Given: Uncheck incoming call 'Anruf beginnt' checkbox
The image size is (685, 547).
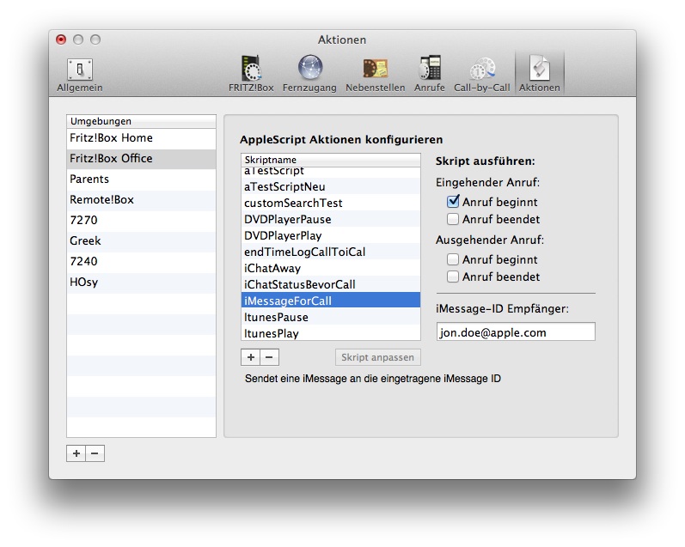Looking at the screenshot, I should click(454, 203).
